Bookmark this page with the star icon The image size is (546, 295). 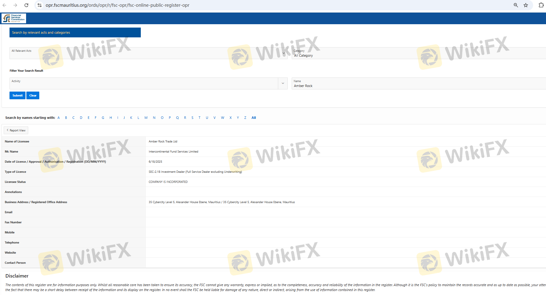[x=526, y=5]
